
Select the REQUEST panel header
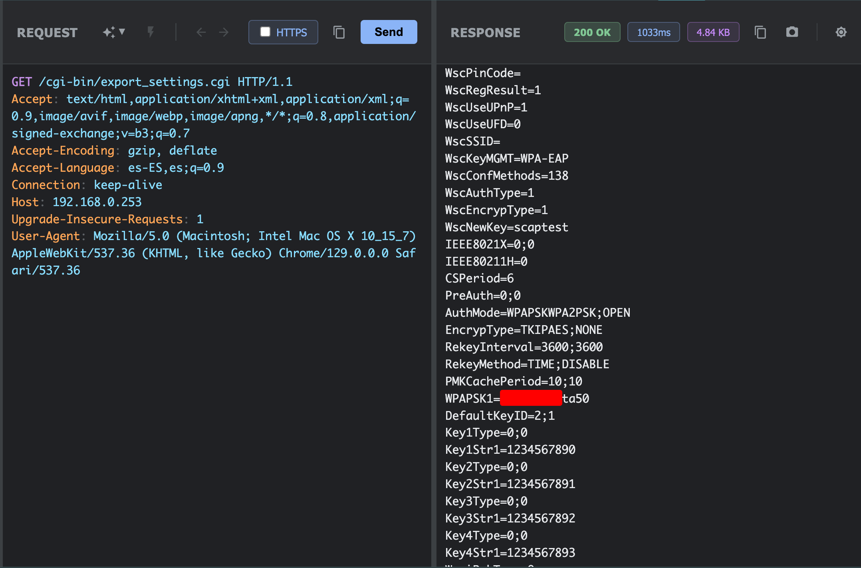click(47, 32)
